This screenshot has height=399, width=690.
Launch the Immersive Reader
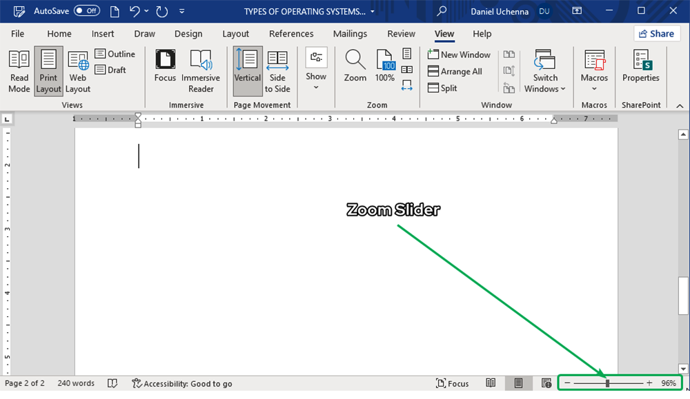click(x=201, y=71)
